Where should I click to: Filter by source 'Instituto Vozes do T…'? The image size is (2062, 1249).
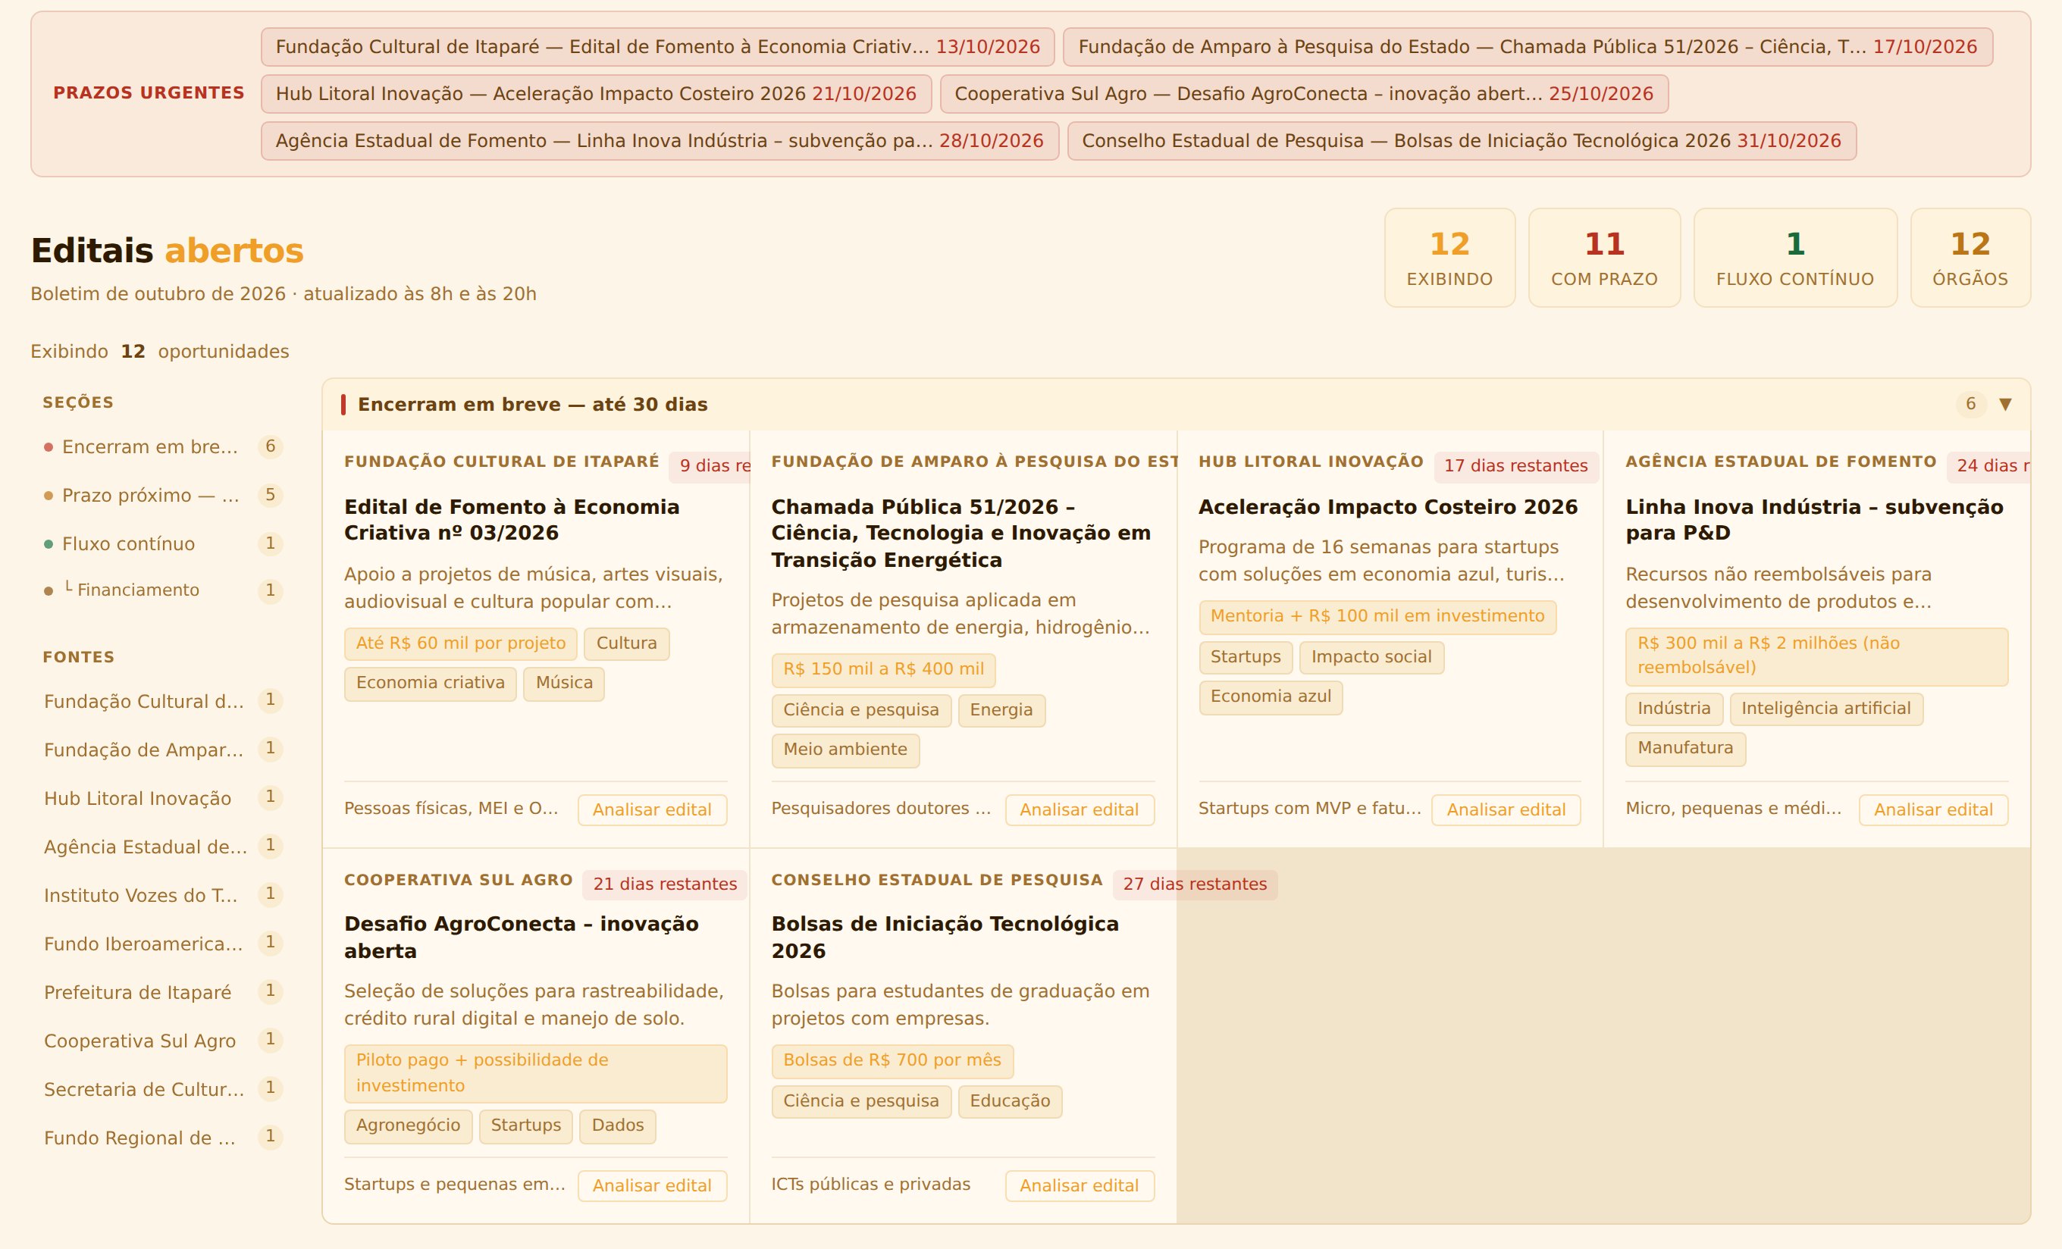click(162, 895)
